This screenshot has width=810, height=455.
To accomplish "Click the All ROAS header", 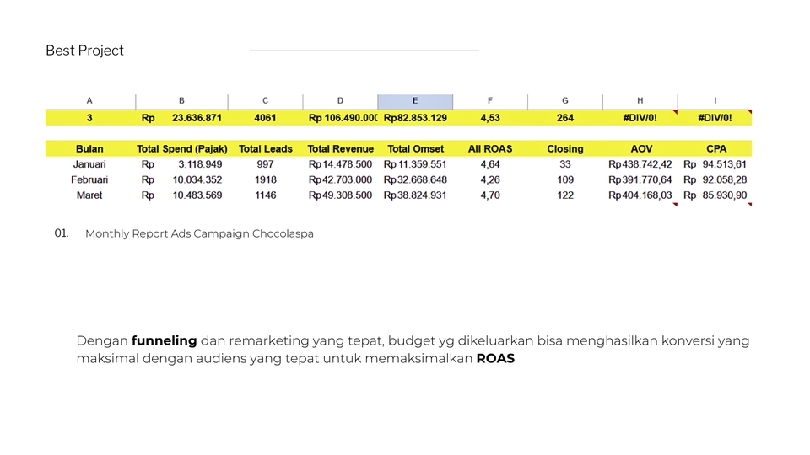I will pyautogui.click(x=490, y=148).
